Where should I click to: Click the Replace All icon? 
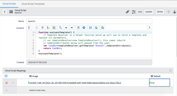coord(54,27)
